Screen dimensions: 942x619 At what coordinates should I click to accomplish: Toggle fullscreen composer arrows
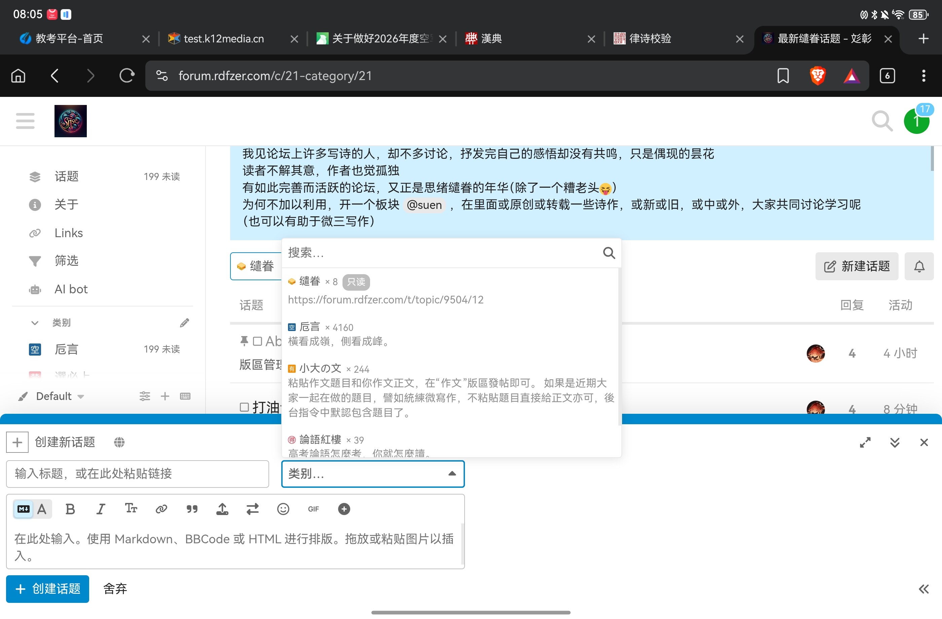pos(865,442)
